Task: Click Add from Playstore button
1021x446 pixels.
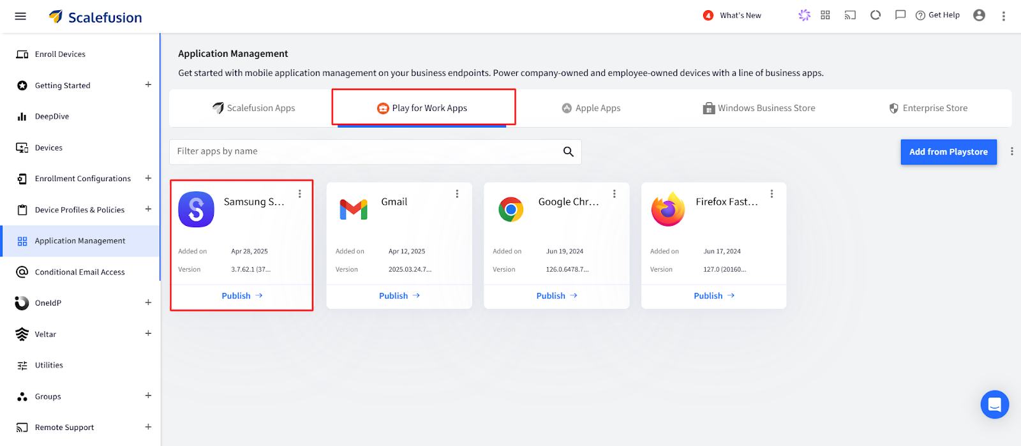Action: pos(948,152)
